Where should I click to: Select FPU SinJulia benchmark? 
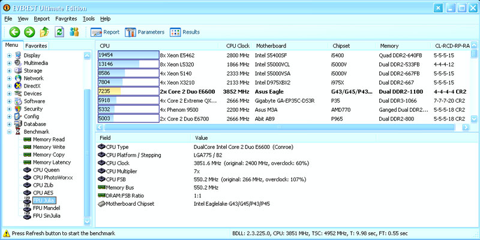(47, 216)
